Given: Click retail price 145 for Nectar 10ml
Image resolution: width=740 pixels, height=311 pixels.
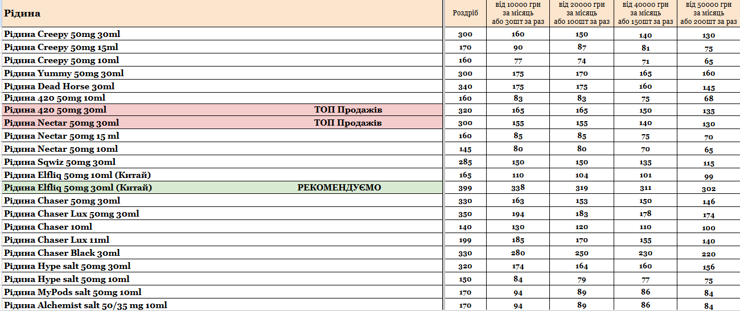Looking at the screenshot, I should (465, 150).
